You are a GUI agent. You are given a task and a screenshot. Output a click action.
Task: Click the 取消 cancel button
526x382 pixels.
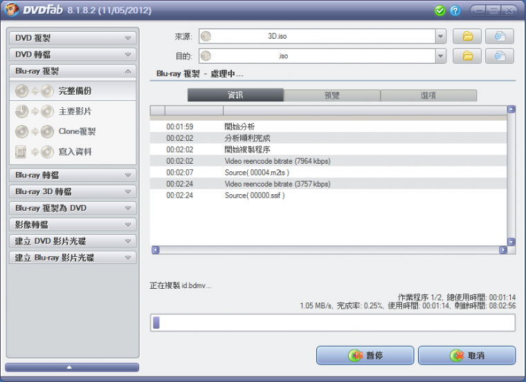[466, 355]
